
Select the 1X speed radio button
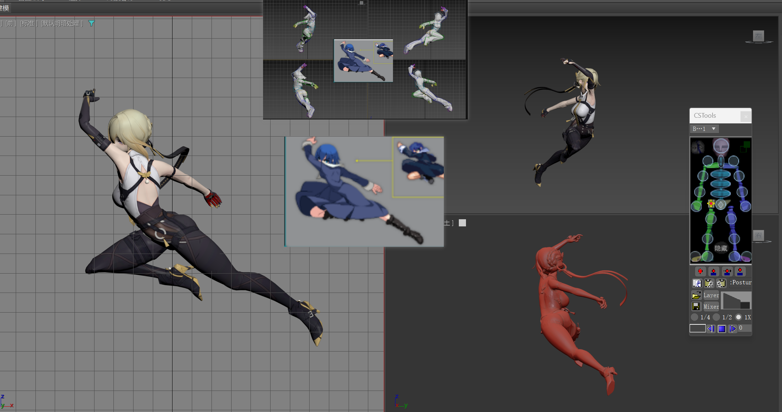point(738,317)
